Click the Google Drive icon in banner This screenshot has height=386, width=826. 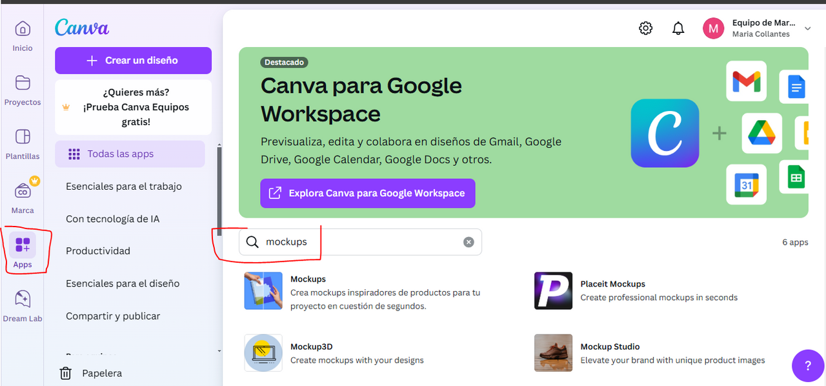click(761, 133)
